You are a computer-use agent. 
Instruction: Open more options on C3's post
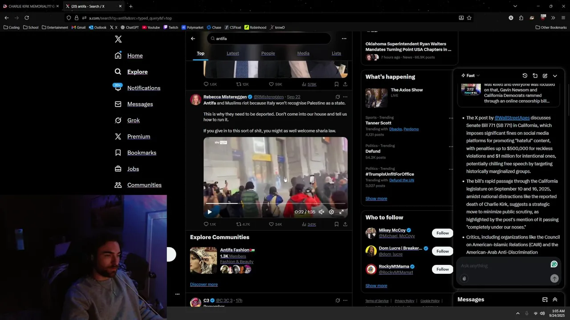point(345,300)
